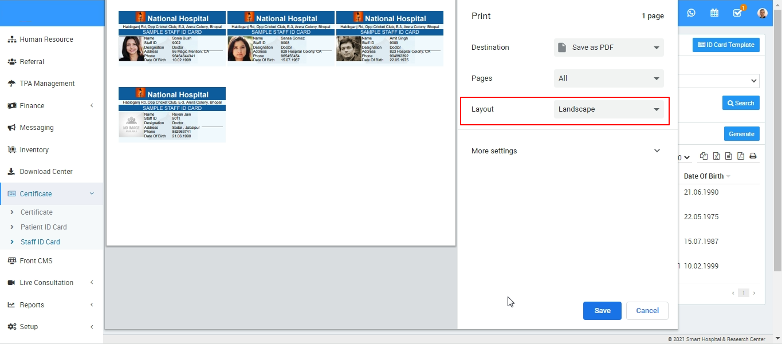Cancel the print dialog
This screenshot has width=782, height=344.
[647, 311]
